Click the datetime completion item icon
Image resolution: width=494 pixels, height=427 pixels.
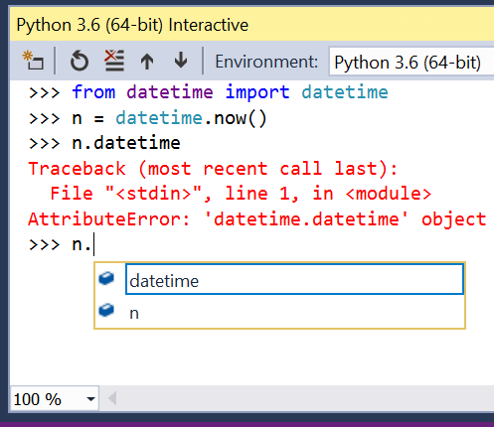106,278
